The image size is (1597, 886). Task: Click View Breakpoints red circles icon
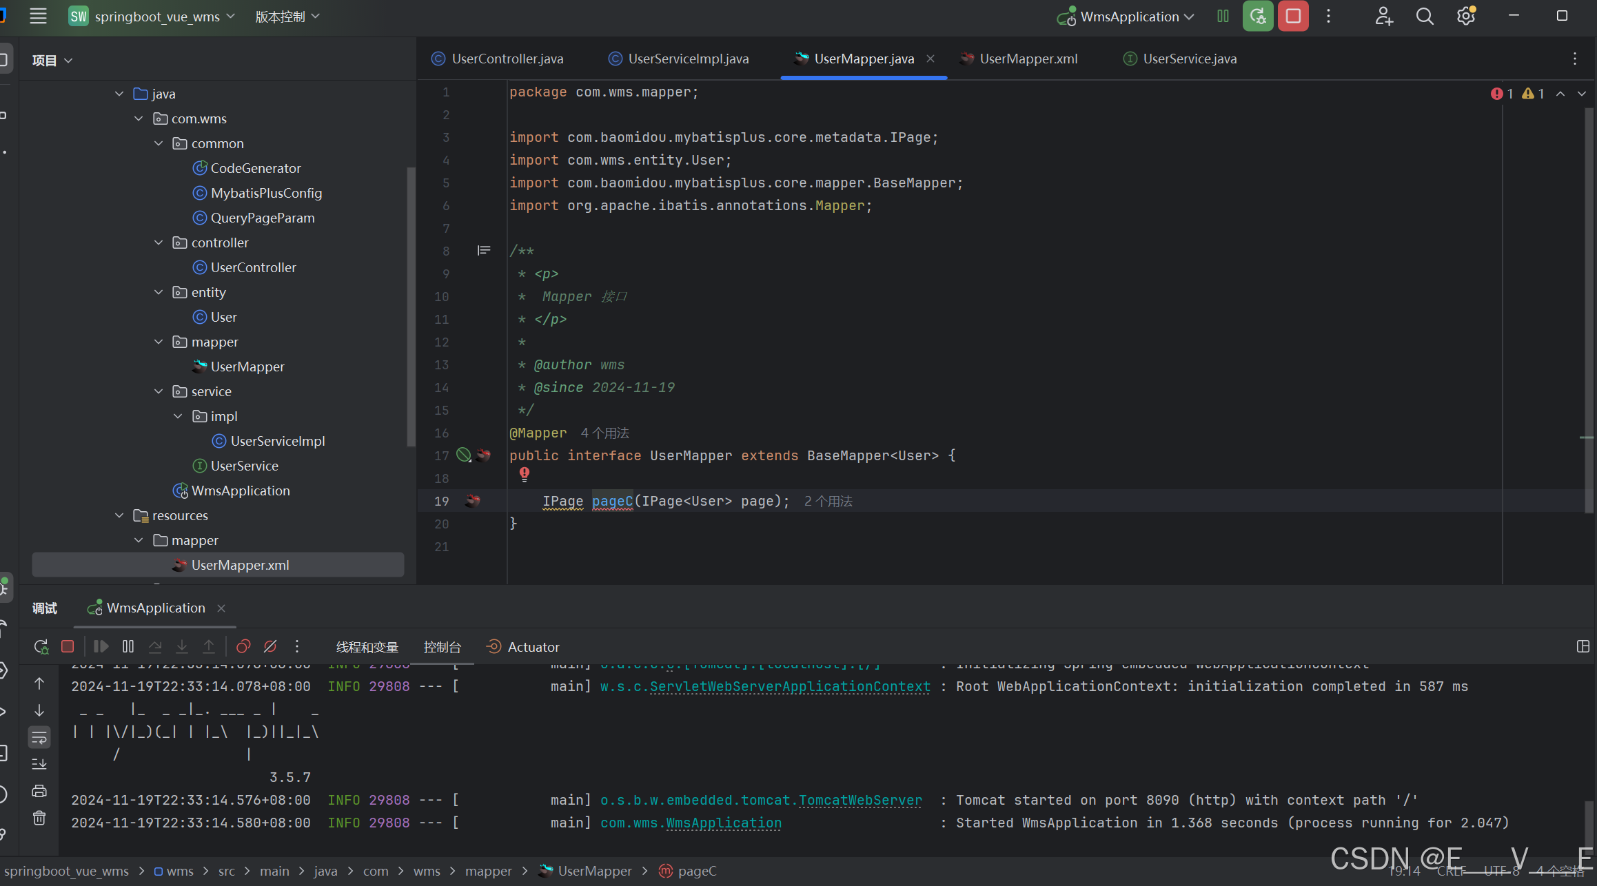coord(243,646)
